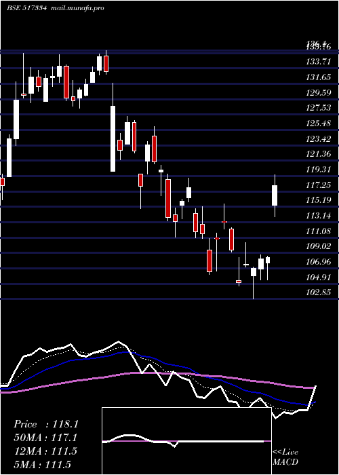The height and width of the screenshot is (475, 339).
Task: Click the 127.53 price axis label
Action: coord(318,108)
